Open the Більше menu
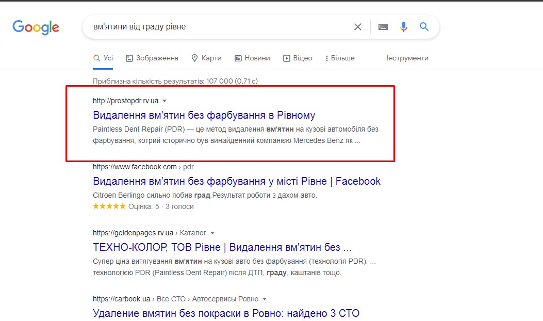The height and width of the screenshot is (321, 543). click(340, 58)
